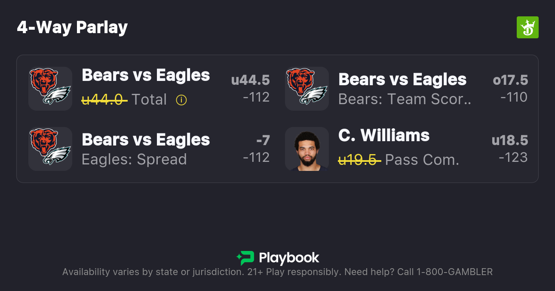This screenshot has height=291, width=555.
Task: Select team logos beside Bears Team Score bet
Action: pos(307,89)
